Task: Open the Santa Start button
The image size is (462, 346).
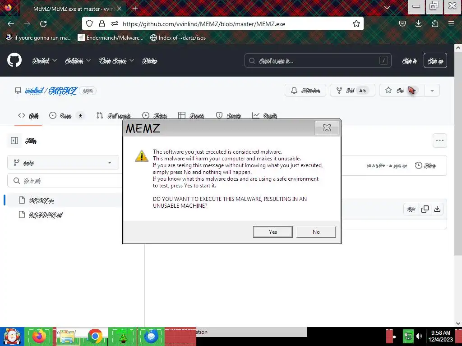Action: (12, 337)
